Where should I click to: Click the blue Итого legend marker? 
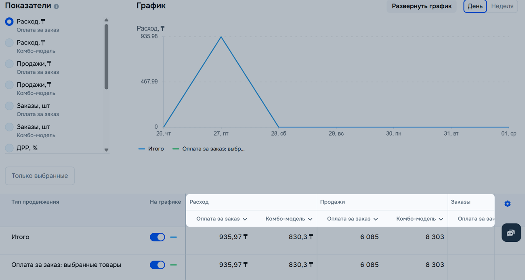[141, 149]
